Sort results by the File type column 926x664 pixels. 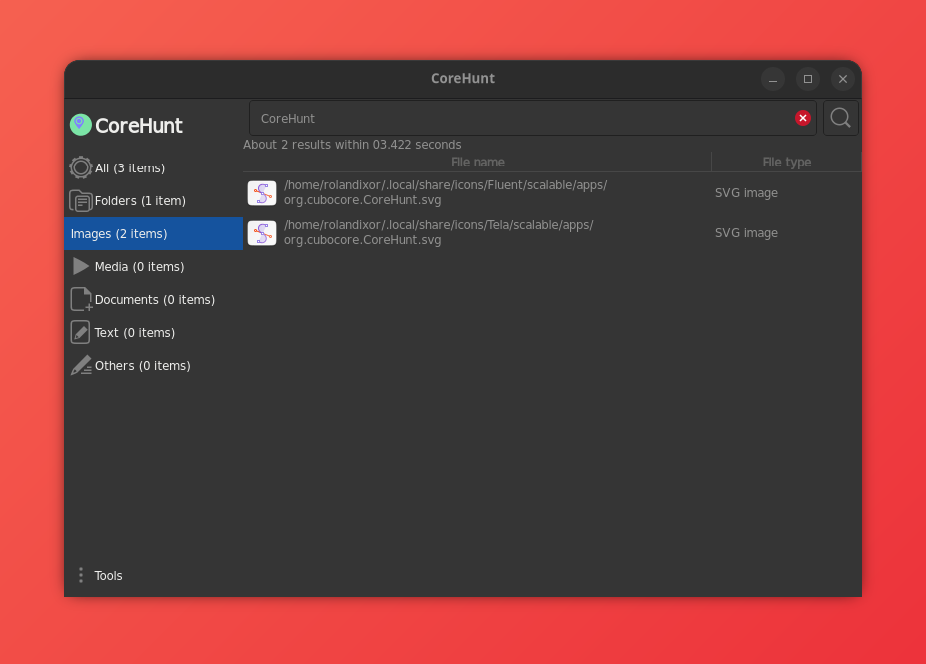coord(786,162)
